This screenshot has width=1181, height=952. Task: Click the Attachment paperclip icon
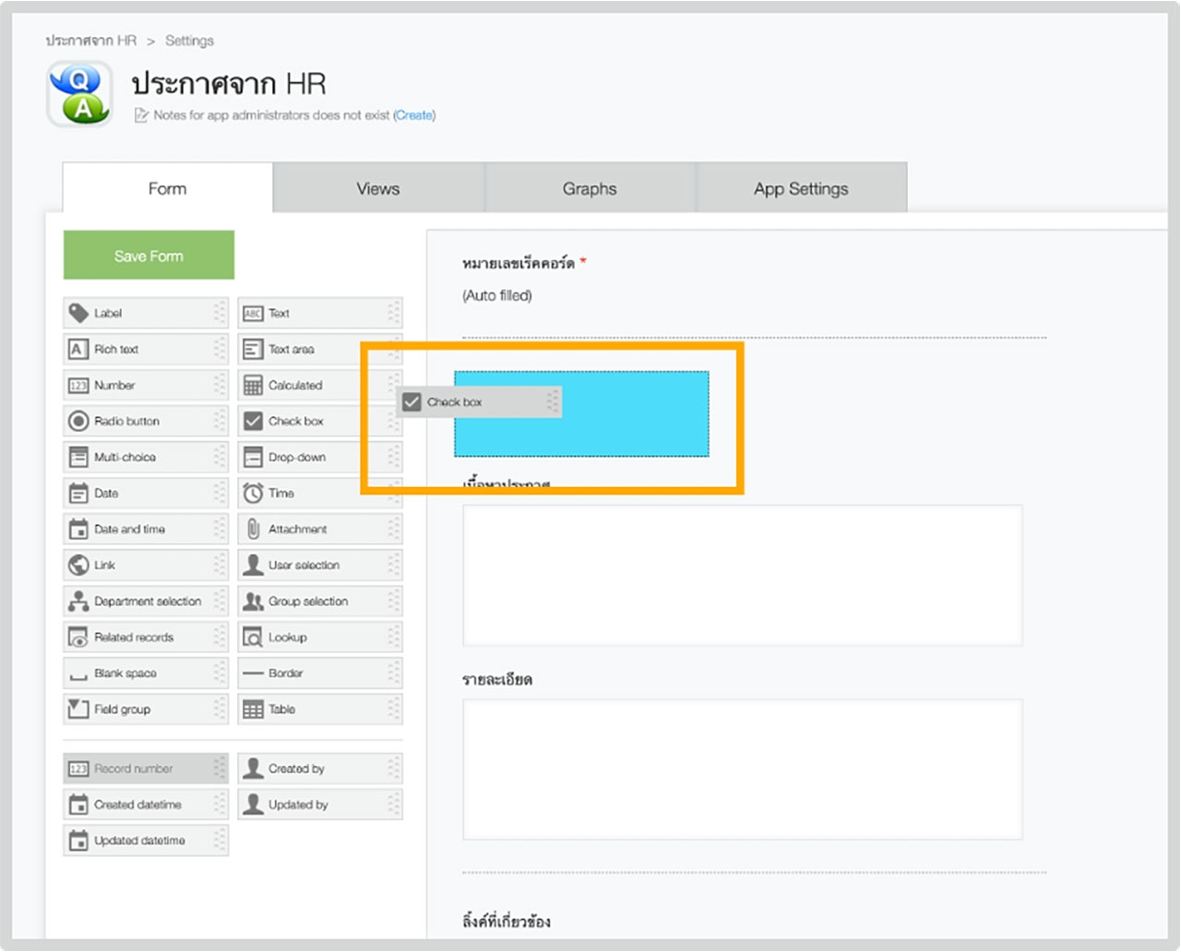[253, 530]
